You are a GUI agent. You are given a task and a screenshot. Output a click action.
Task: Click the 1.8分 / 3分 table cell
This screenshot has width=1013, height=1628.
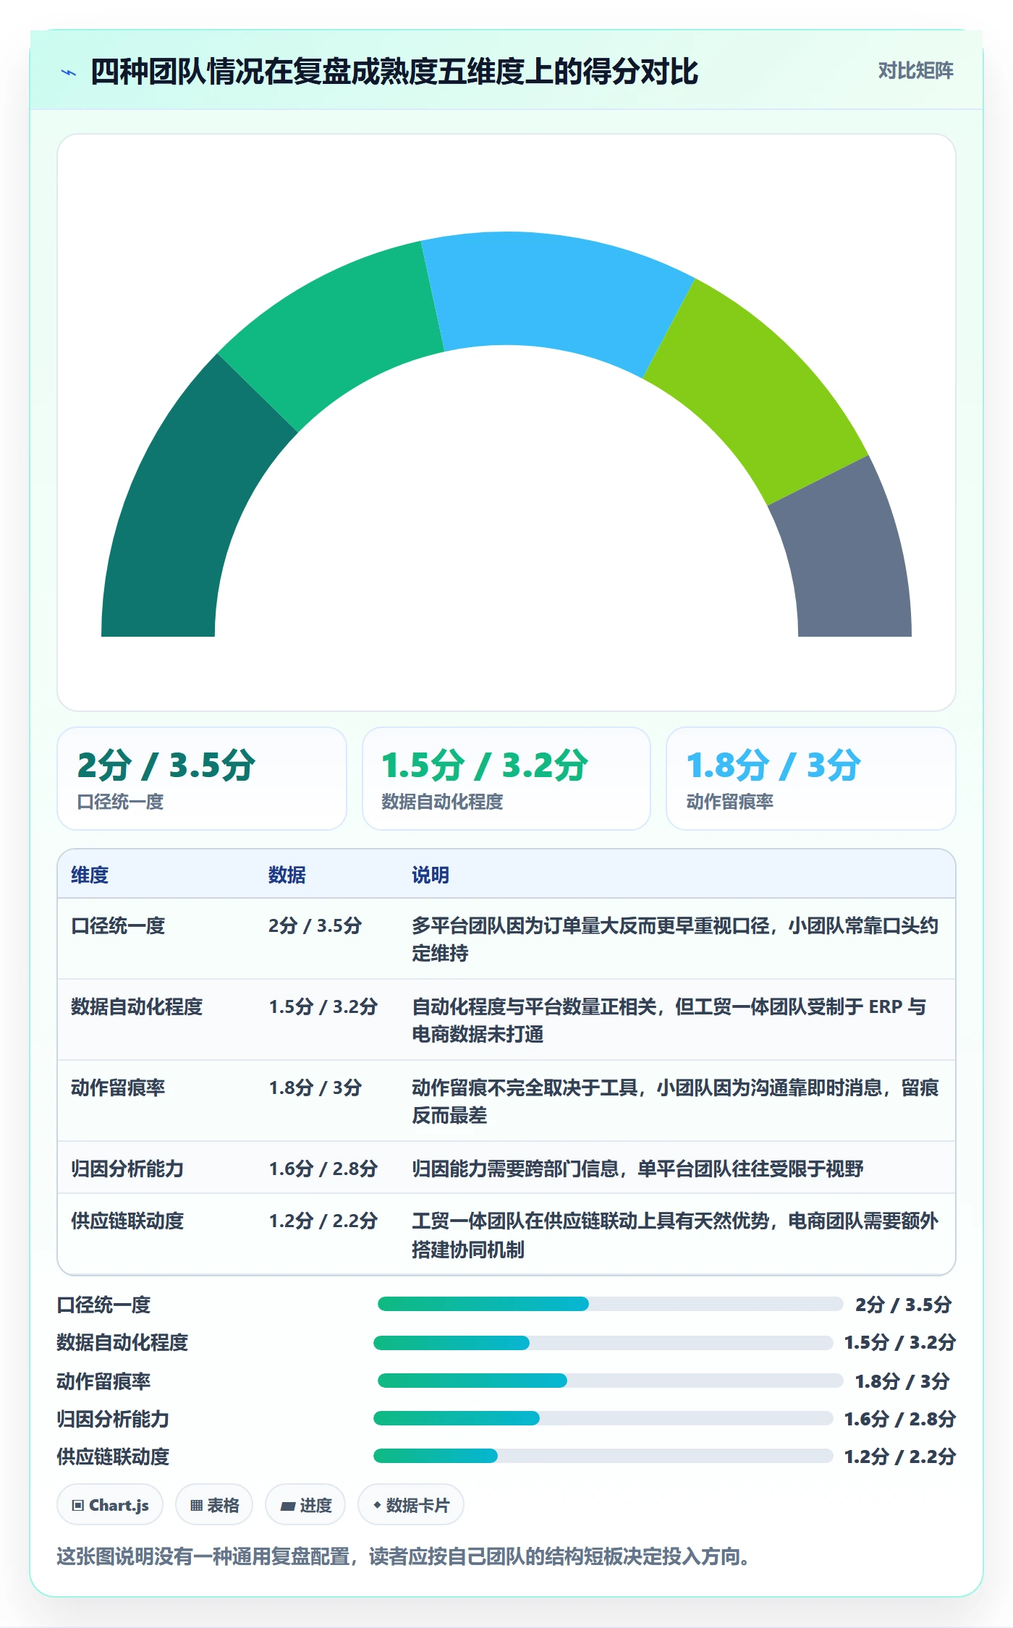[315, 1088]
